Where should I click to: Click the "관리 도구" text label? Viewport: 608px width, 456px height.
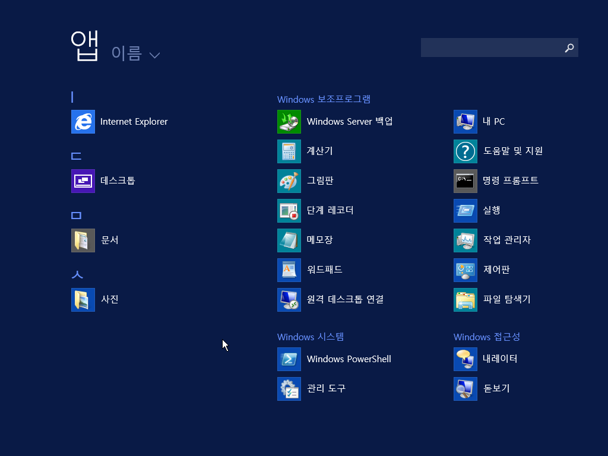[326, 388]
